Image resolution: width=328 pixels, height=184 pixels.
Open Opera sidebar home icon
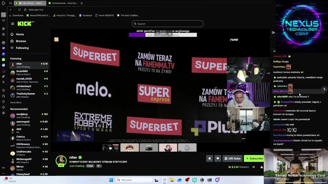click(3, 15)
